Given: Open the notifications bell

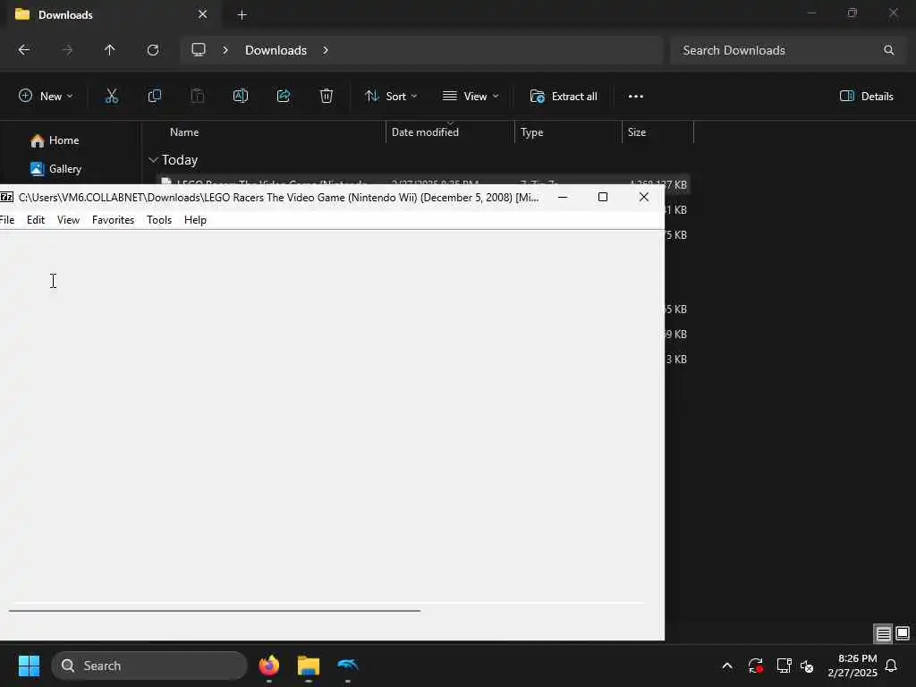Looking at the screenshot, I should pos(892,666).
